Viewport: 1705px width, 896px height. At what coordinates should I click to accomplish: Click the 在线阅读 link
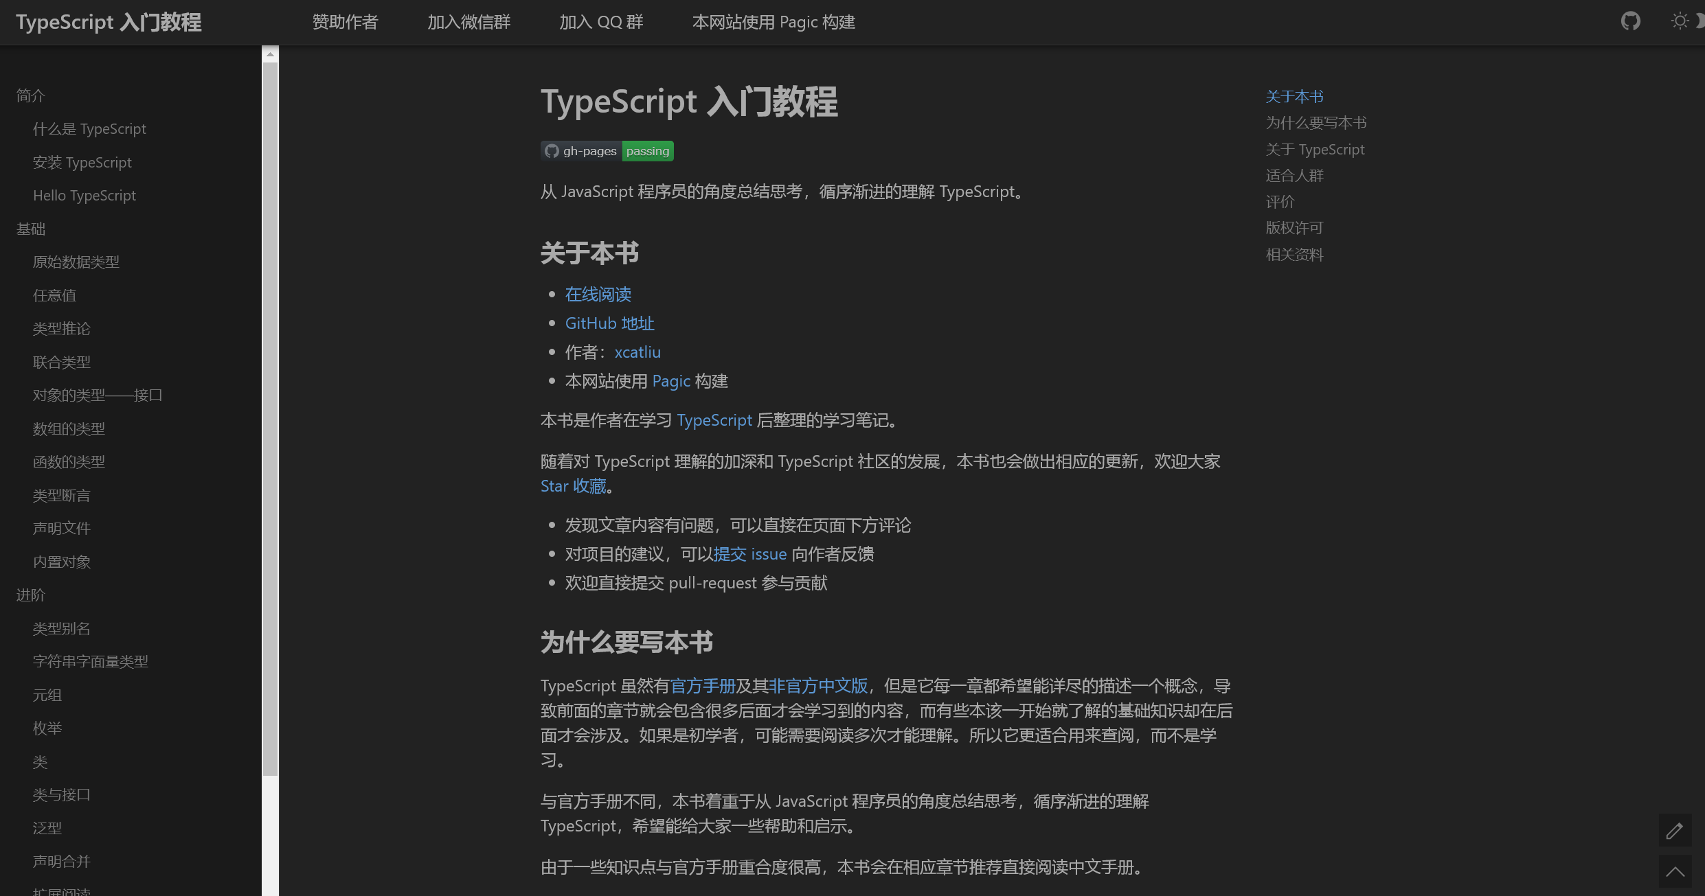598,295
